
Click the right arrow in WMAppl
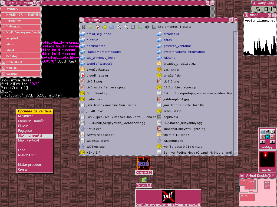272,142
